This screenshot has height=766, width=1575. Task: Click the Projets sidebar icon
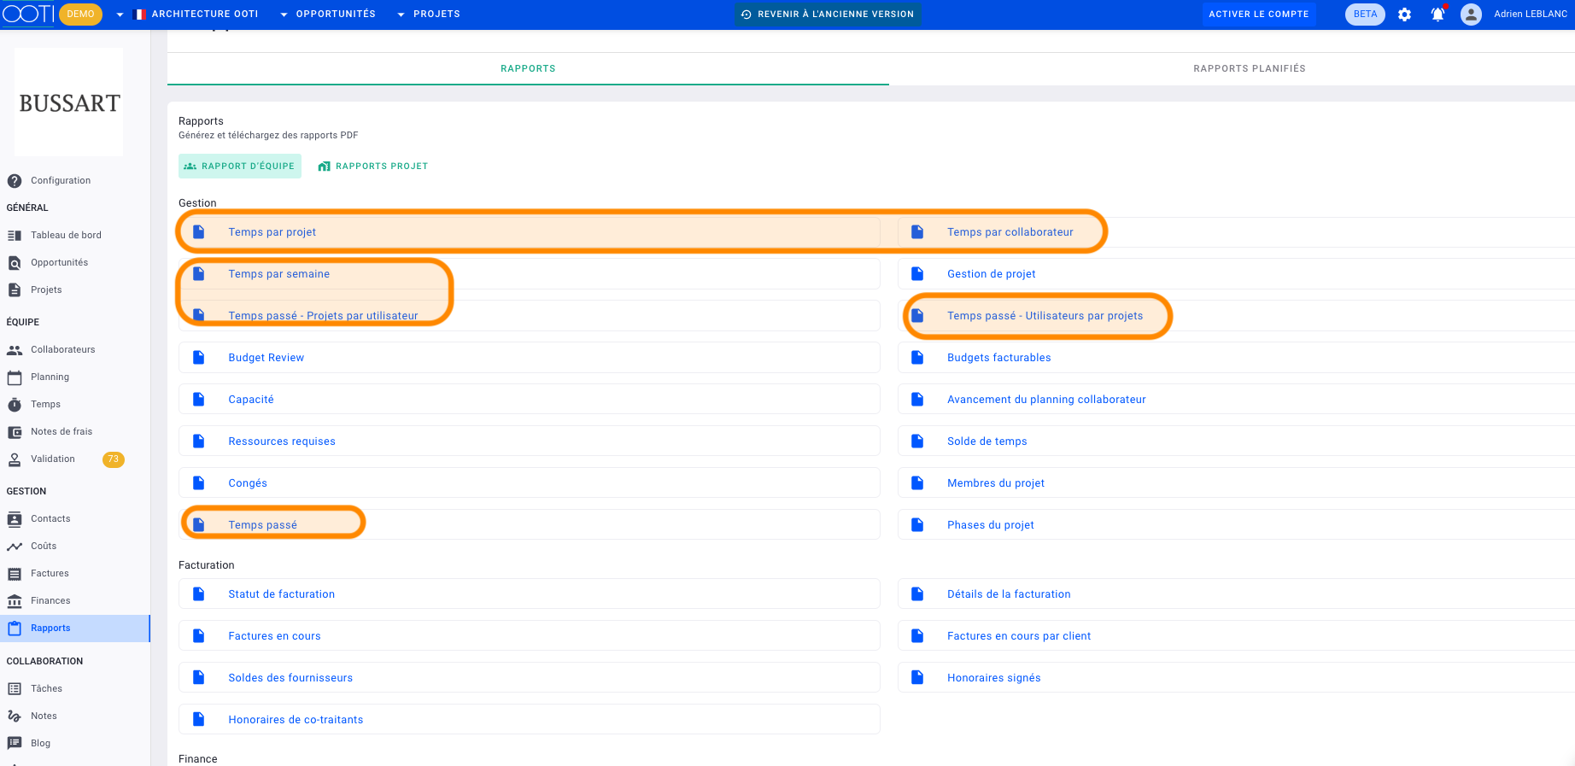click(x=15, y=290)
